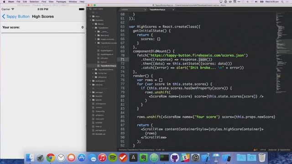Open the iOS Simulator dock icon

226,158
